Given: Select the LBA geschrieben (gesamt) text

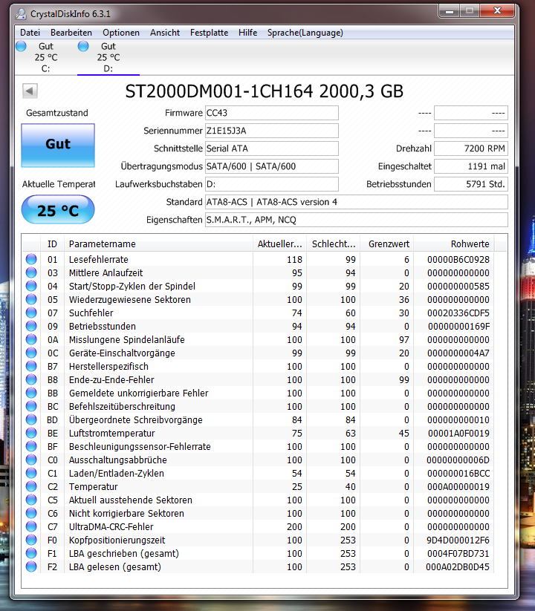Looking at the screenshot, I should [x=124, y=553].
